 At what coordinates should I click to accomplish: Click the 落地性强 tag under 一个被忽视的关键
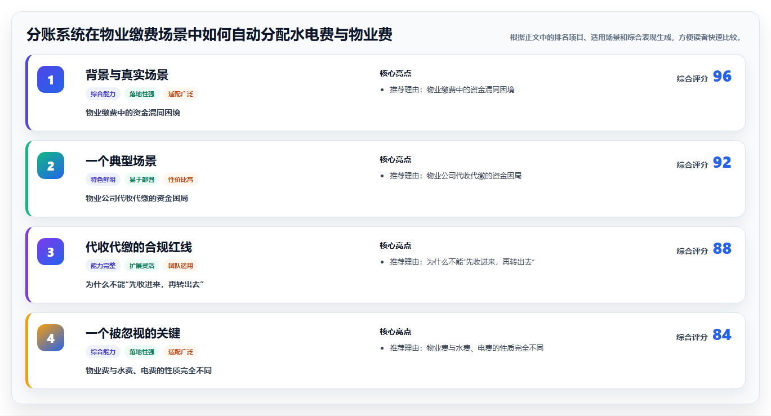pyautogui.click(x=142, y=352)
